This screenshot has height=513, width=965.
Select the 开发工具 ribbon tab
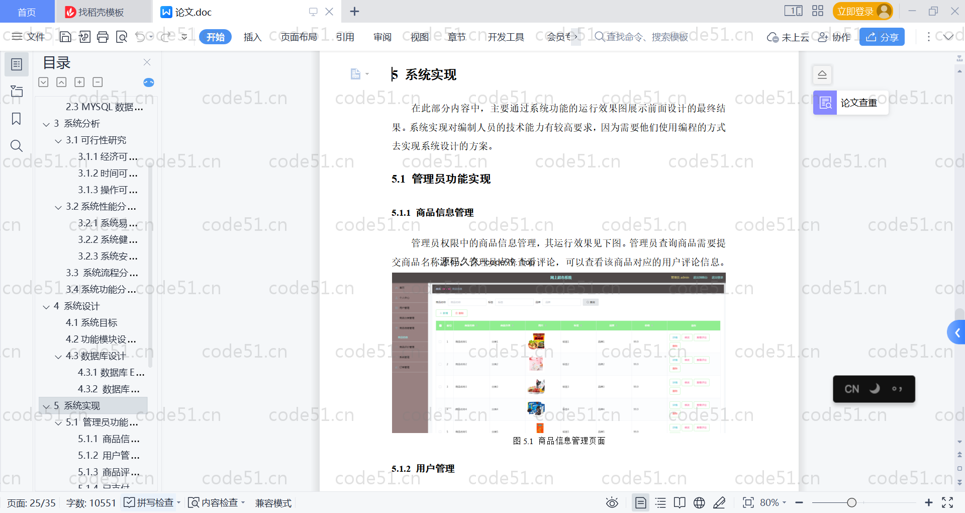506,37
